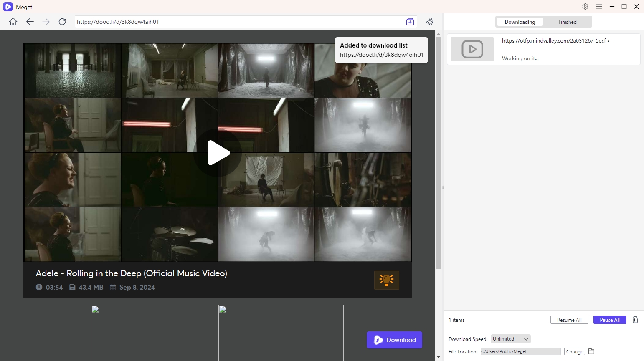Click the video placeholder thumbnail in download list

[x=472, y=49]
